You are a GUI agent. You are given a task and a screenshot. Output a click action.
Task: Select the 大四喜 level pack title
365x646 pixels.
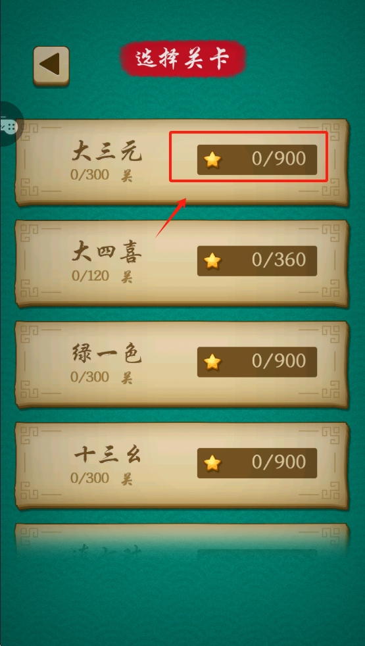point(107,253)
